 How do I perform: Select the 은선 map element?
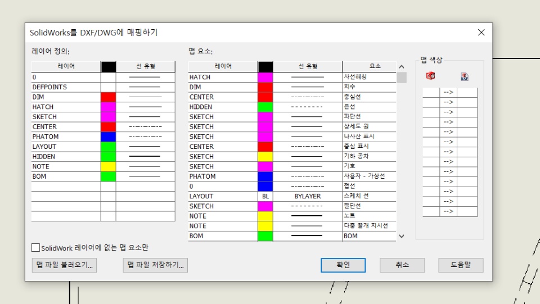click(369, 107)
